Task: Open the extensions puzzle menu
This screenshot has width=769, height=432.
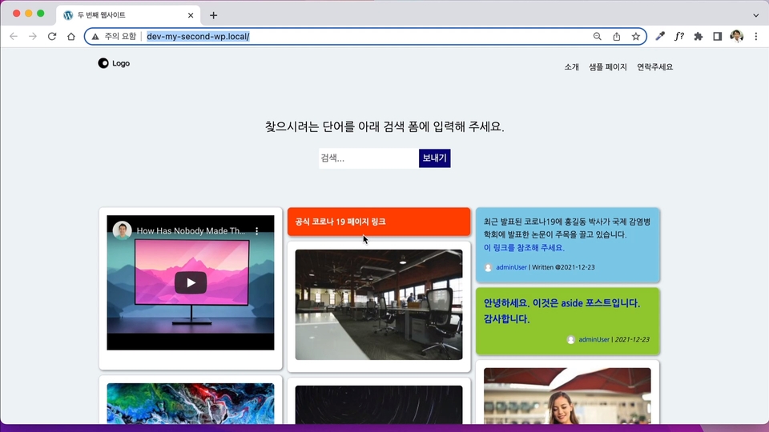Action: tap(699, 36)
